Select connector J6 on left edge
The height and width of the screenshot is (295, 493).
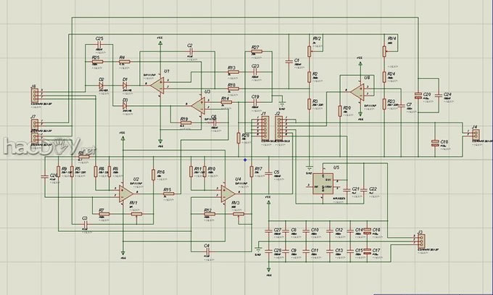point(34,96)
